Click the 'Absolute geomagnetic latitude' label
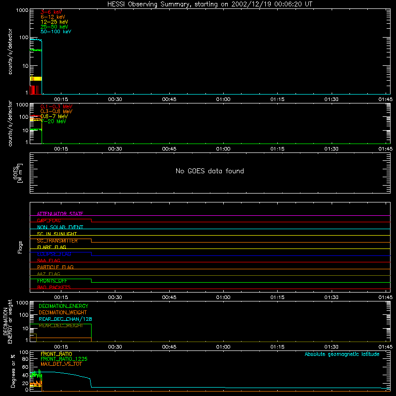 pyautogui.click(x=342, y=354)
